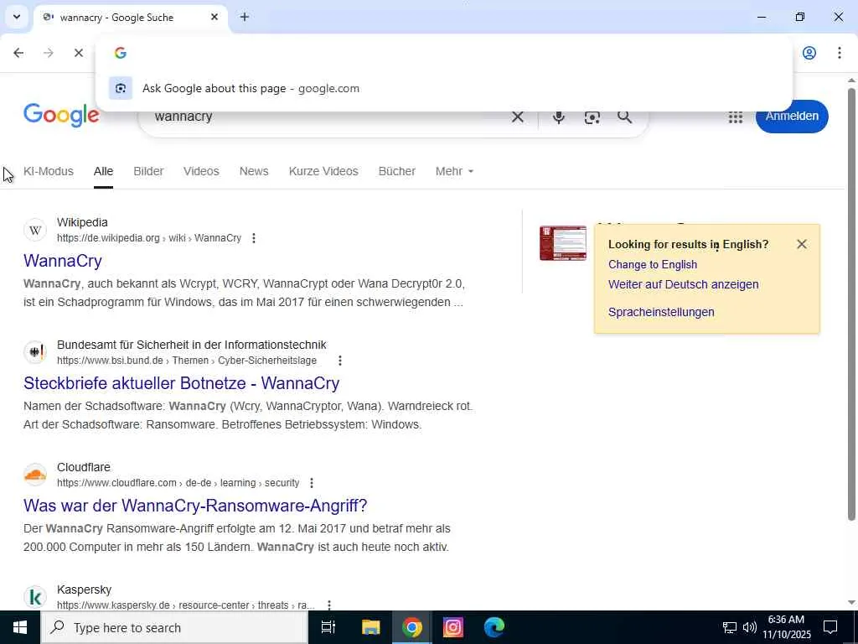Go back with the browser back arrow
858x644 pixels.
18,53
